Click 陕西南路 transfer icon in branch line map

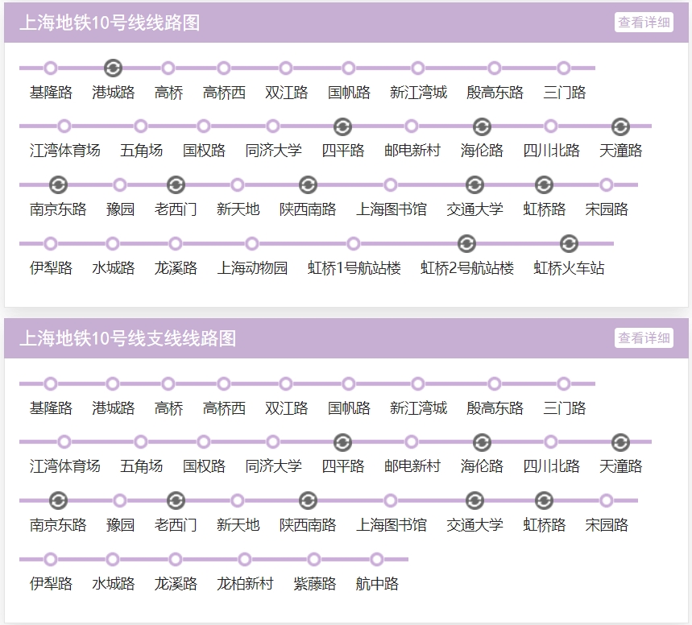pos(308,501)
